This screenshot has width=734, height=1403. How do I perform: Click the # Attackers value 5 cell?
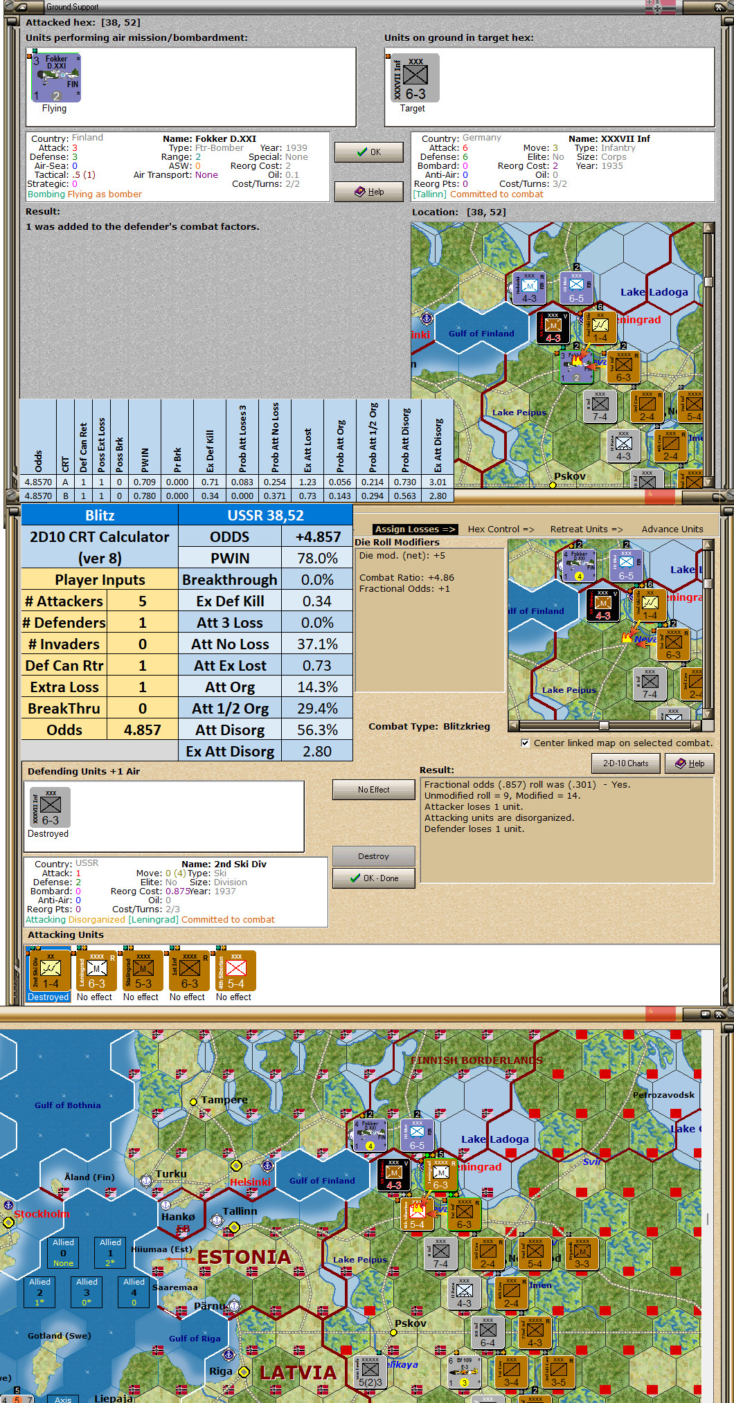coord(143,601)
